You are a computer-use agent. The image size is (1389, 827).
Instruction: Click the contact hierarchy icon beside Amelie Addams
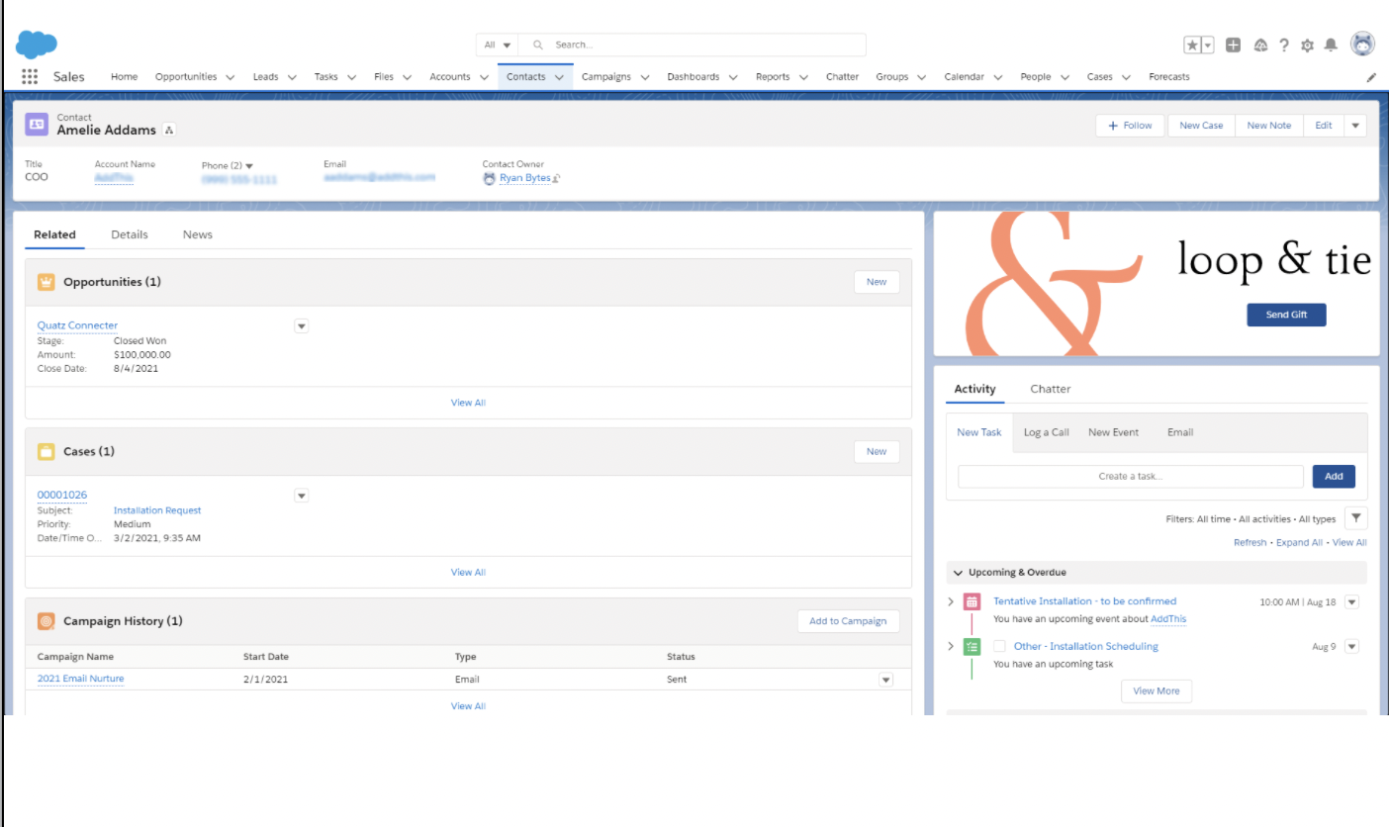click(169, 131)
